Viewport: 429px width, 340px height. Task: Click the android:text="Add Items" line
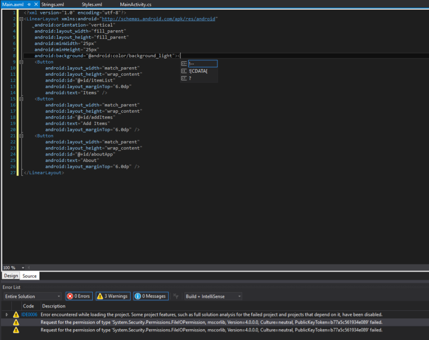point(77,124)
